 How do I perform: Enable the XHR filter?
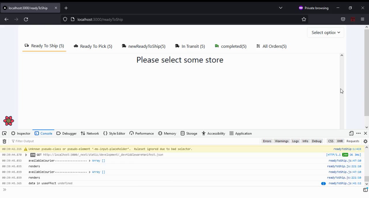click(340, 141)
